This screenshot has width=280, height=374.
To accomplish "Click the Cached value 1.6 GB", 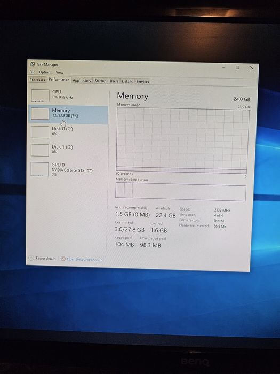I will pyautogui.click(x=159, y=230).
